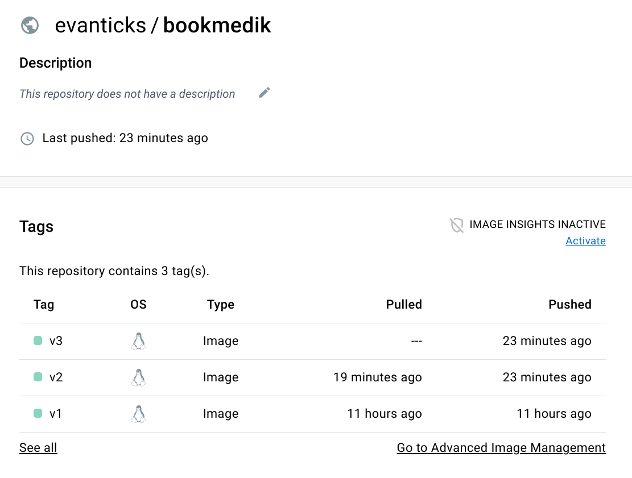
Task: Click the Linux penguin icon for v3
Action: [x=138, y=341]
